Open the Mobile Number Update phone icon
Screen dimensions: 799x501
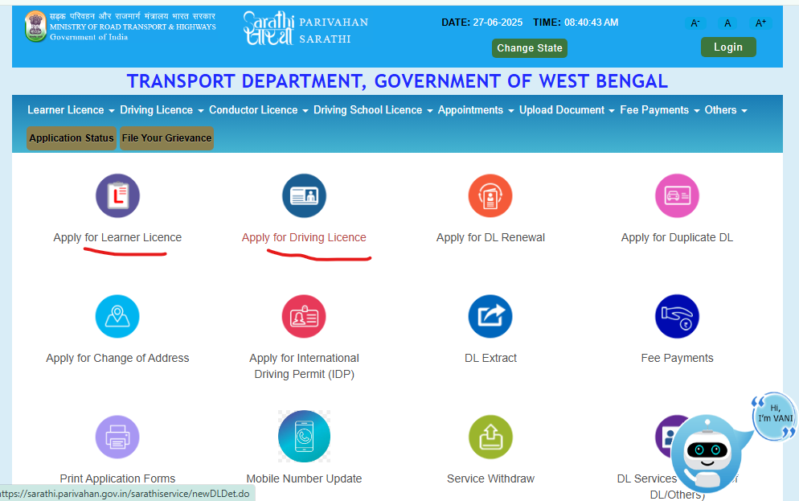point(304,437)
